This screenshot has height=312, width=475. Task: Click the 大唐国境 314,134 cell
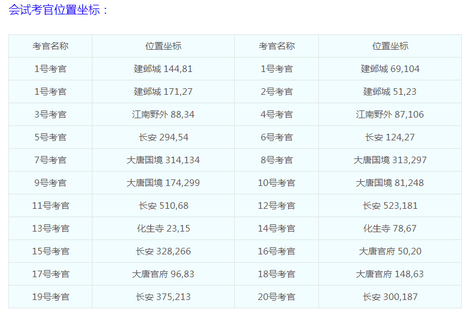click(163, 160)
